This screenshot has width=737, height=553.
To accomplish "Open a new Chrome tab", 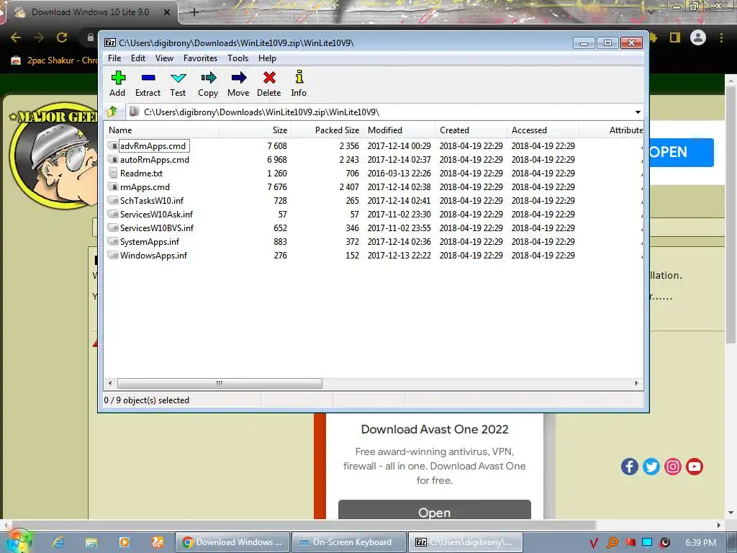I will pyautogui.click(x=194, y=12).
